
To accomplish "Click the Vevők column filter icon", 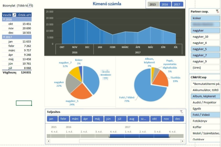I will 14,15.
